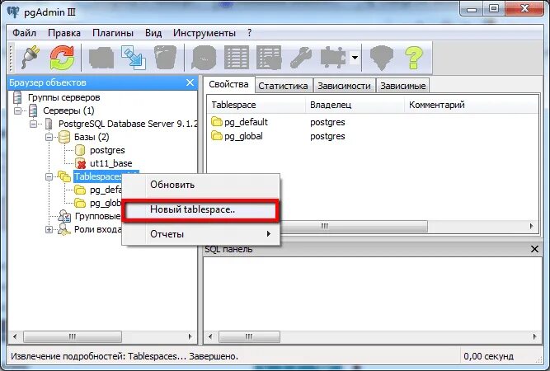
Task: Open the Отчеты submenu
Action: pos(200,234)
